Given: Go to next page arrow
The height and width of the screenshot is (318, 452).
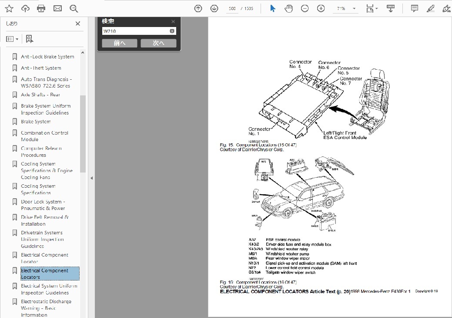Looking at the screenshot, I should [214, 9].
